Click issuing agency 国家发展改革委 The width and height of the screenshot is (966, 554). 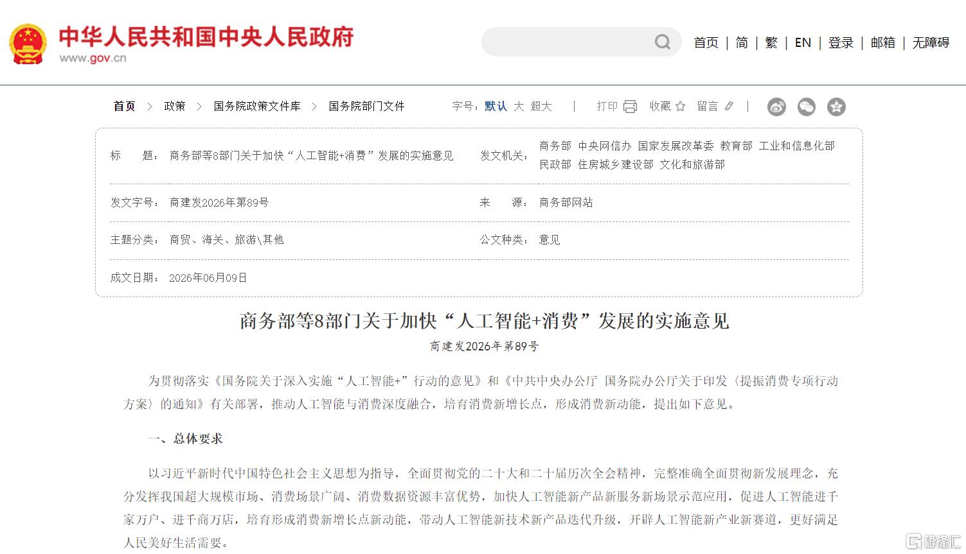pos(675,146)
